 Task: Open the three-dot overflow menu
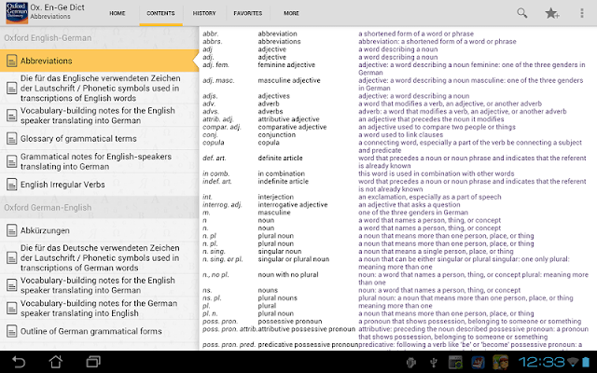click(582, 13)
